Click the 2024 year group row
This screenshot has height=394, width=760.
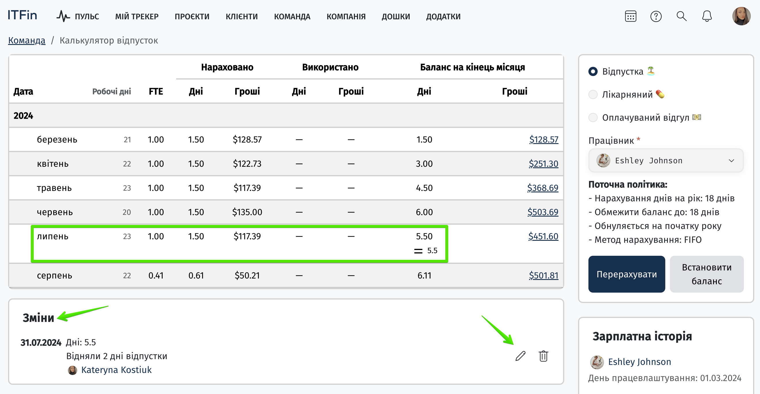tap(286, 115)
